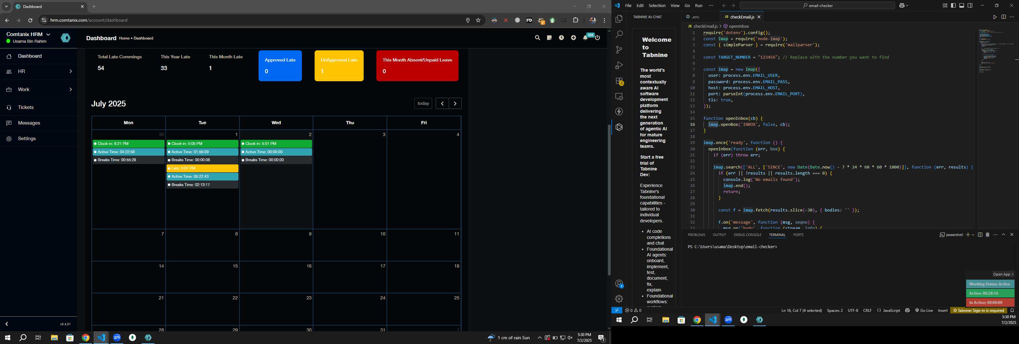
Task: Open editor More Actions ellipsis
Action: [x=1012, y=17]
